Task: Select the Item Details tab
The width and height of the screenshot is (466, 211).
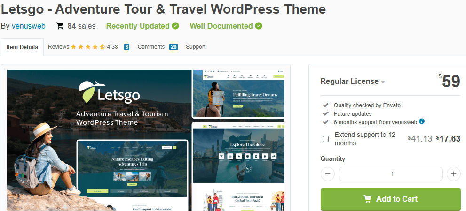Action: point(22,47)
